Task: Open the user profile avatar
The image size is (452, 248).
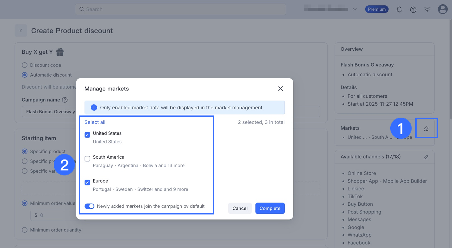Action: 442,9
